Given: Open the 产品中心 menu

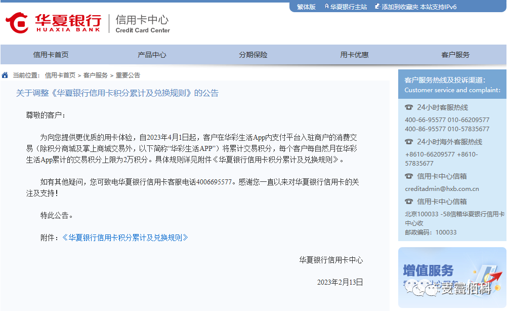Looking at the screenshot, I should 151,55.
